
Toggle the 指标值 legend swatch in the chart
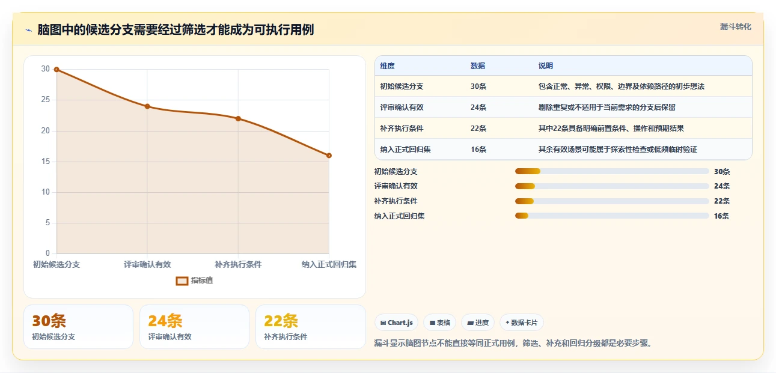point(182,281)
